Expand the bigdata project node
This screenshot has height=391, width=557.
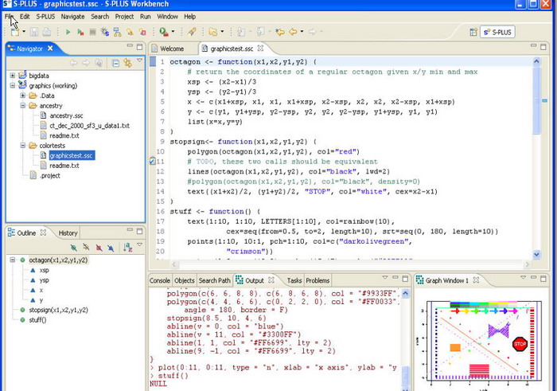point(13,76)
